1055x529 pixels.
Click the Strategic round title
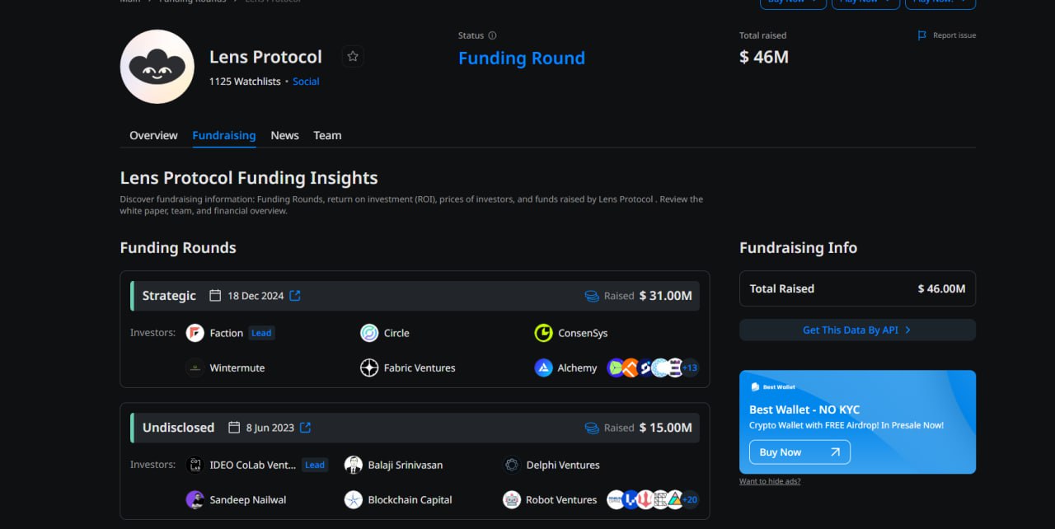169,296
